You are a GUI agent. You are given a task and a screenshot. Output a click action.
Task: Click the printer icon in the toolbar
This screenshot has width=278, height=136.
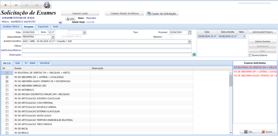[x=47, y=5]
